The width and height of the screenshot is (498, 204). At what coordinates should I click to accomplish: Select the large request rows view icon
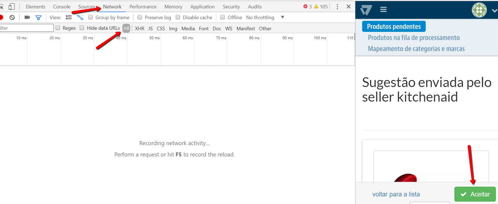click(x=69, y=18)
